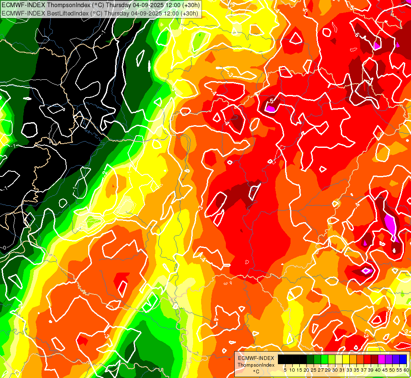This screenshot has width=411, height=378.
Task: Click the legend tick value '5'
Action: (x=285, y=370)
